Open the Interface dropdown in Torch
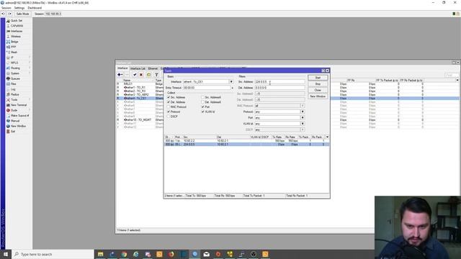 point(231,81)
